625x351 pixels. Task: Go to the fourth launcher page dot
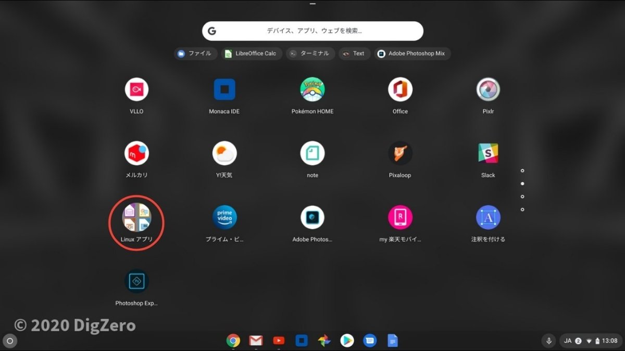coord(522,210)
